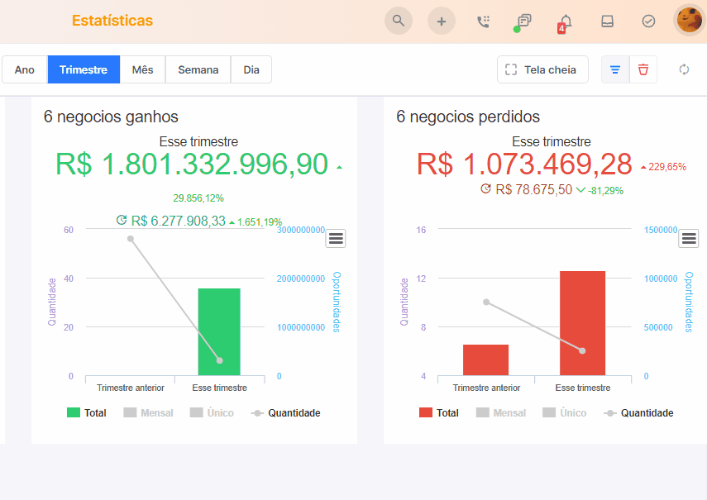This screenshot has height=500, width=707.
Task: Open the phone dialer icon
Action: (x=484, y=21)
